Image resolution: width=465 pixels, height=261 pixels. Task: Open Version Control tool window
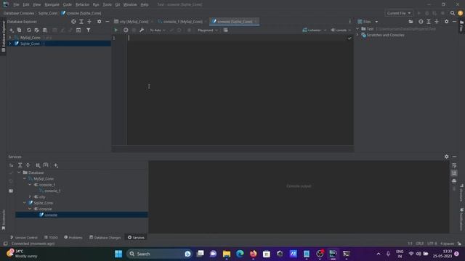point(24,237)
